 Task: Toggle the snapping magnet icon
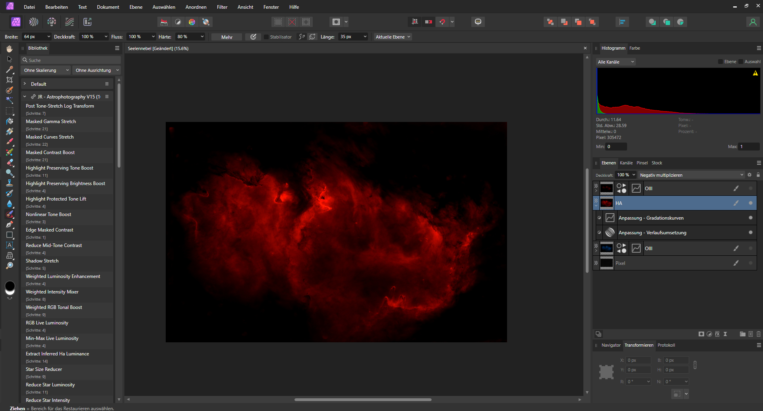442,22
